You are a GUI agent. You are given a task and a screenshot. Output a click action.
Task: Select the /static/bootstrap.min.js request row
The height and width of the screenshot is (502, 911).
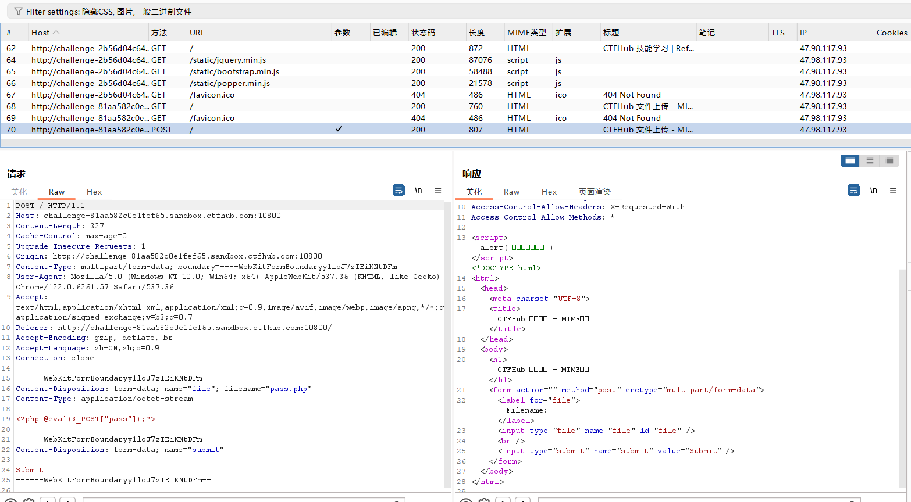coord(455,71)
